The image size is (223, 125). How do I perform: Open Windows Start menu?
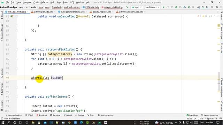point(3,123)
